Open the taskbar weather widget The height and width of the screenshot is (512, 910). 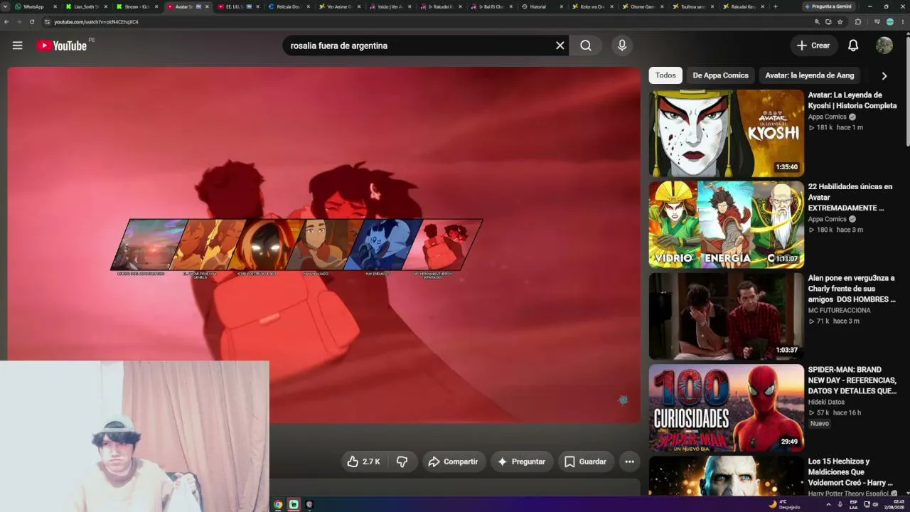[x=784, y=504]
